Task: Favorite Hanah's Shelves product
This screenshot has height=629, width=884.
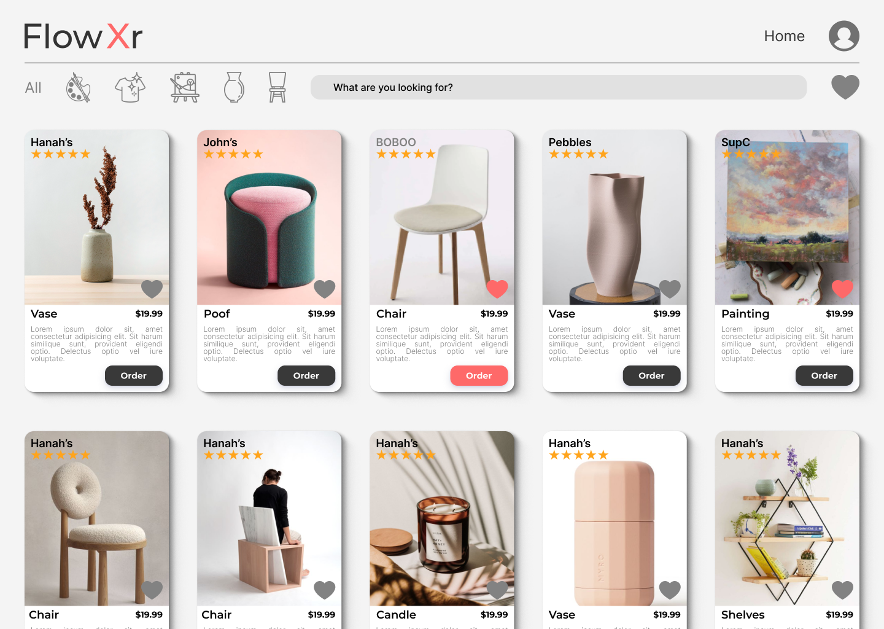Action: 842,590
